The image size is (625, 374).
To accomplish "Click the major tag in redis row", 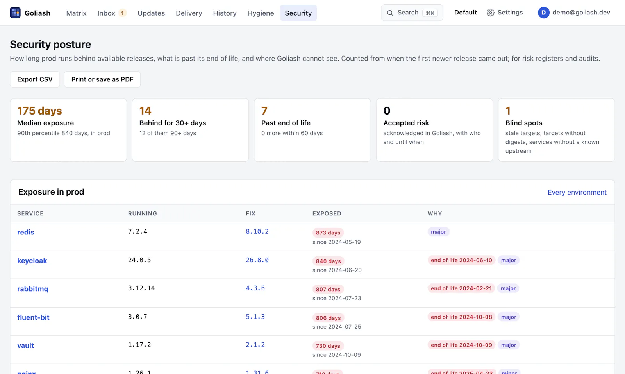I will pos(438,232).
